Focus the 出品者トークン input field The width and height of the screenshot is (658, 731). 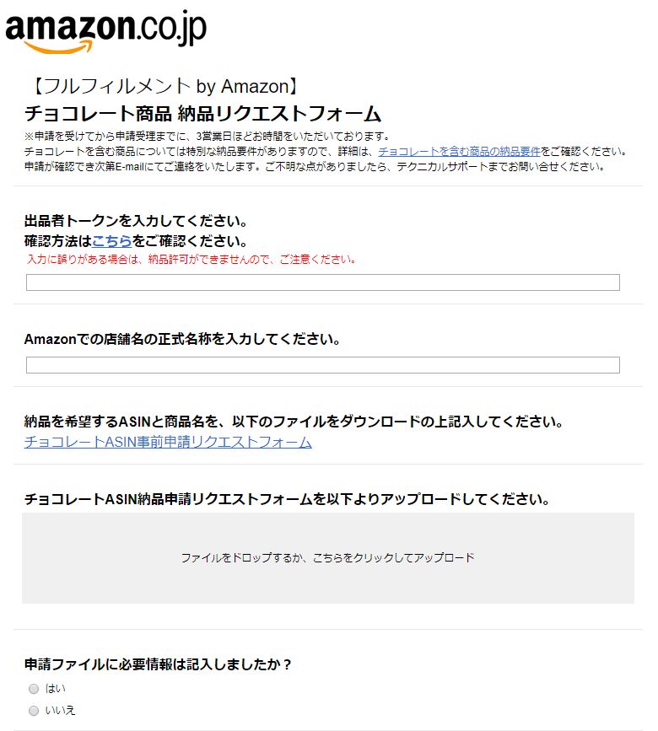pos(323,282)
